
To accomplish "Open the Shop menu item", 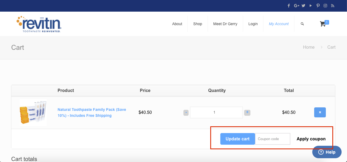I will (x=198, y=24).
